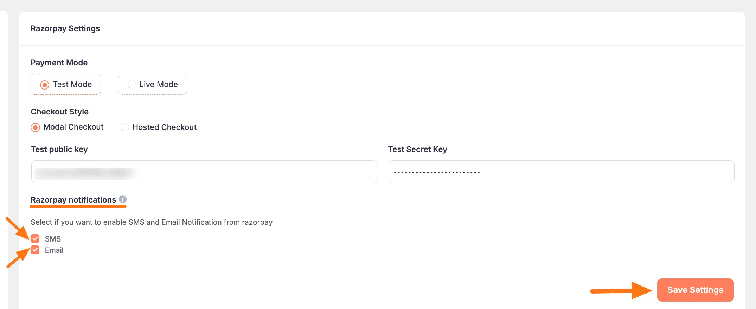
Task: Click the Razorpay Settings heading
Action: tap(65, 28)
